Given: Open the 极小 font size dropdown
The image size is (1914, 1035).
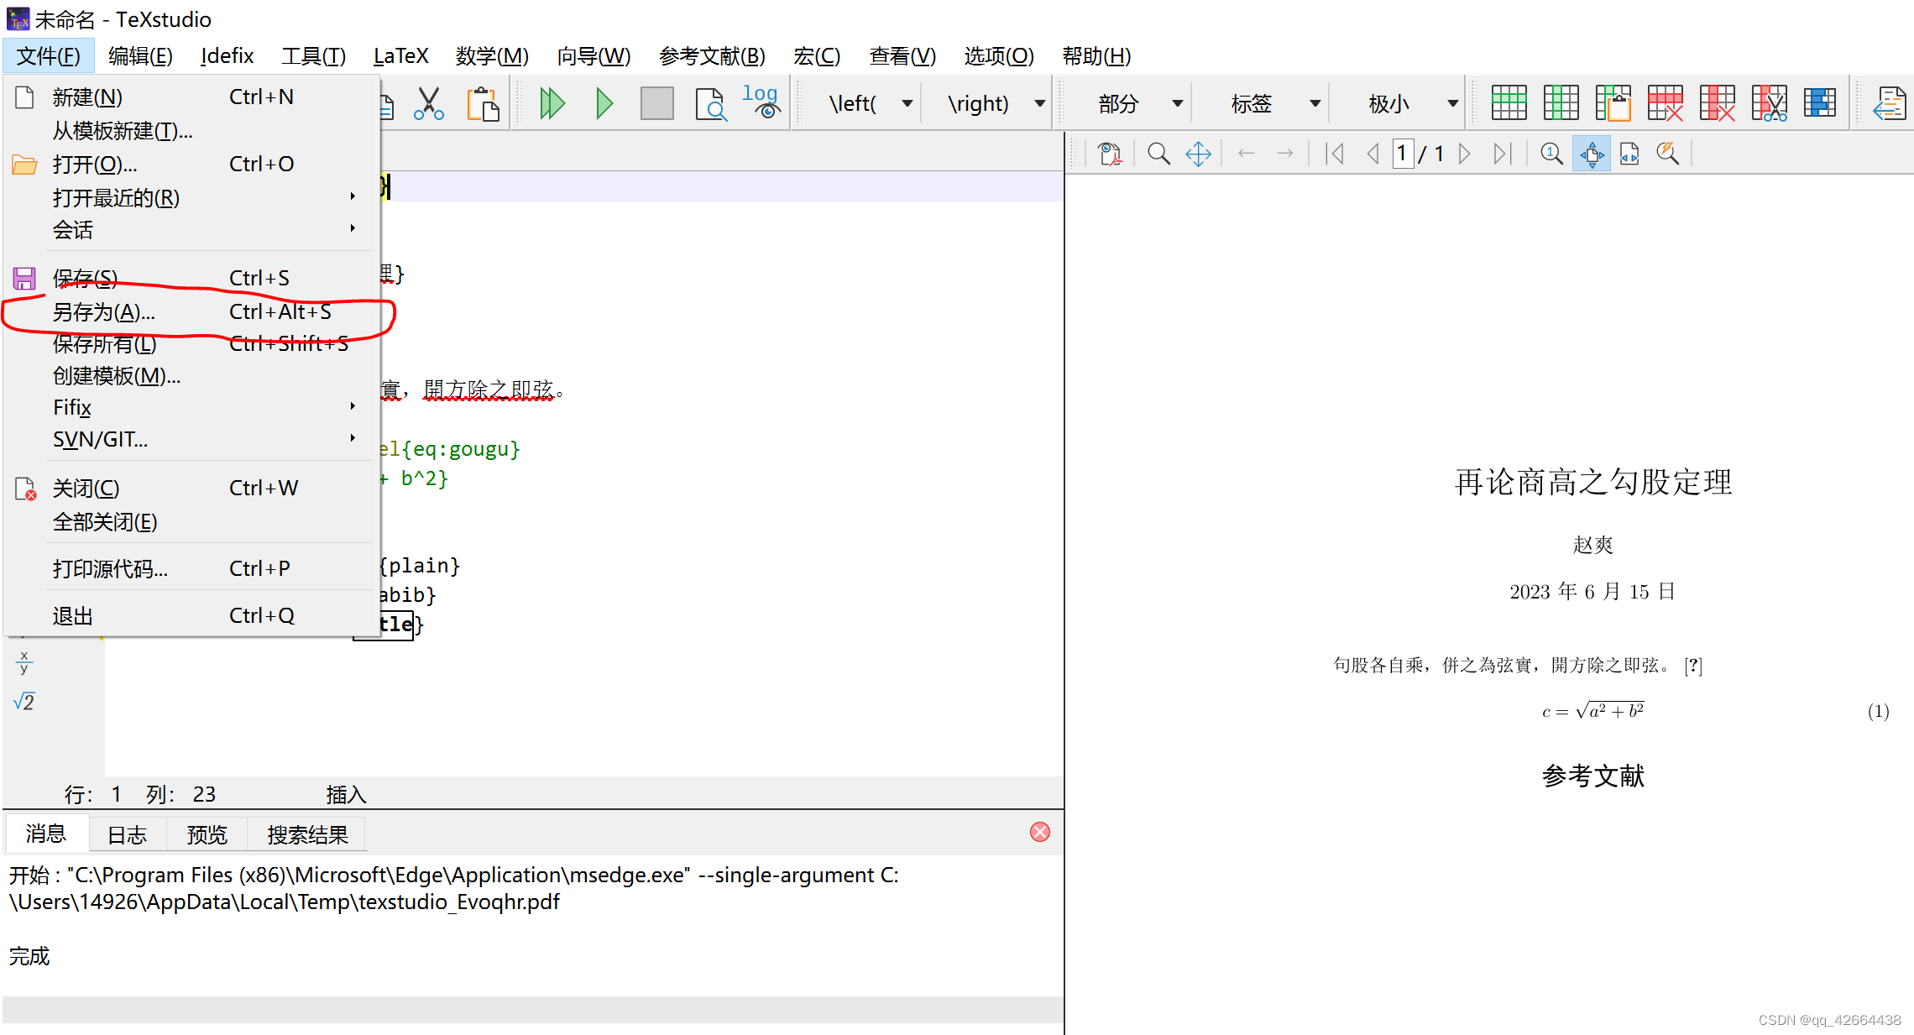Looking at the screenshot, I should tap(1452, 103).
